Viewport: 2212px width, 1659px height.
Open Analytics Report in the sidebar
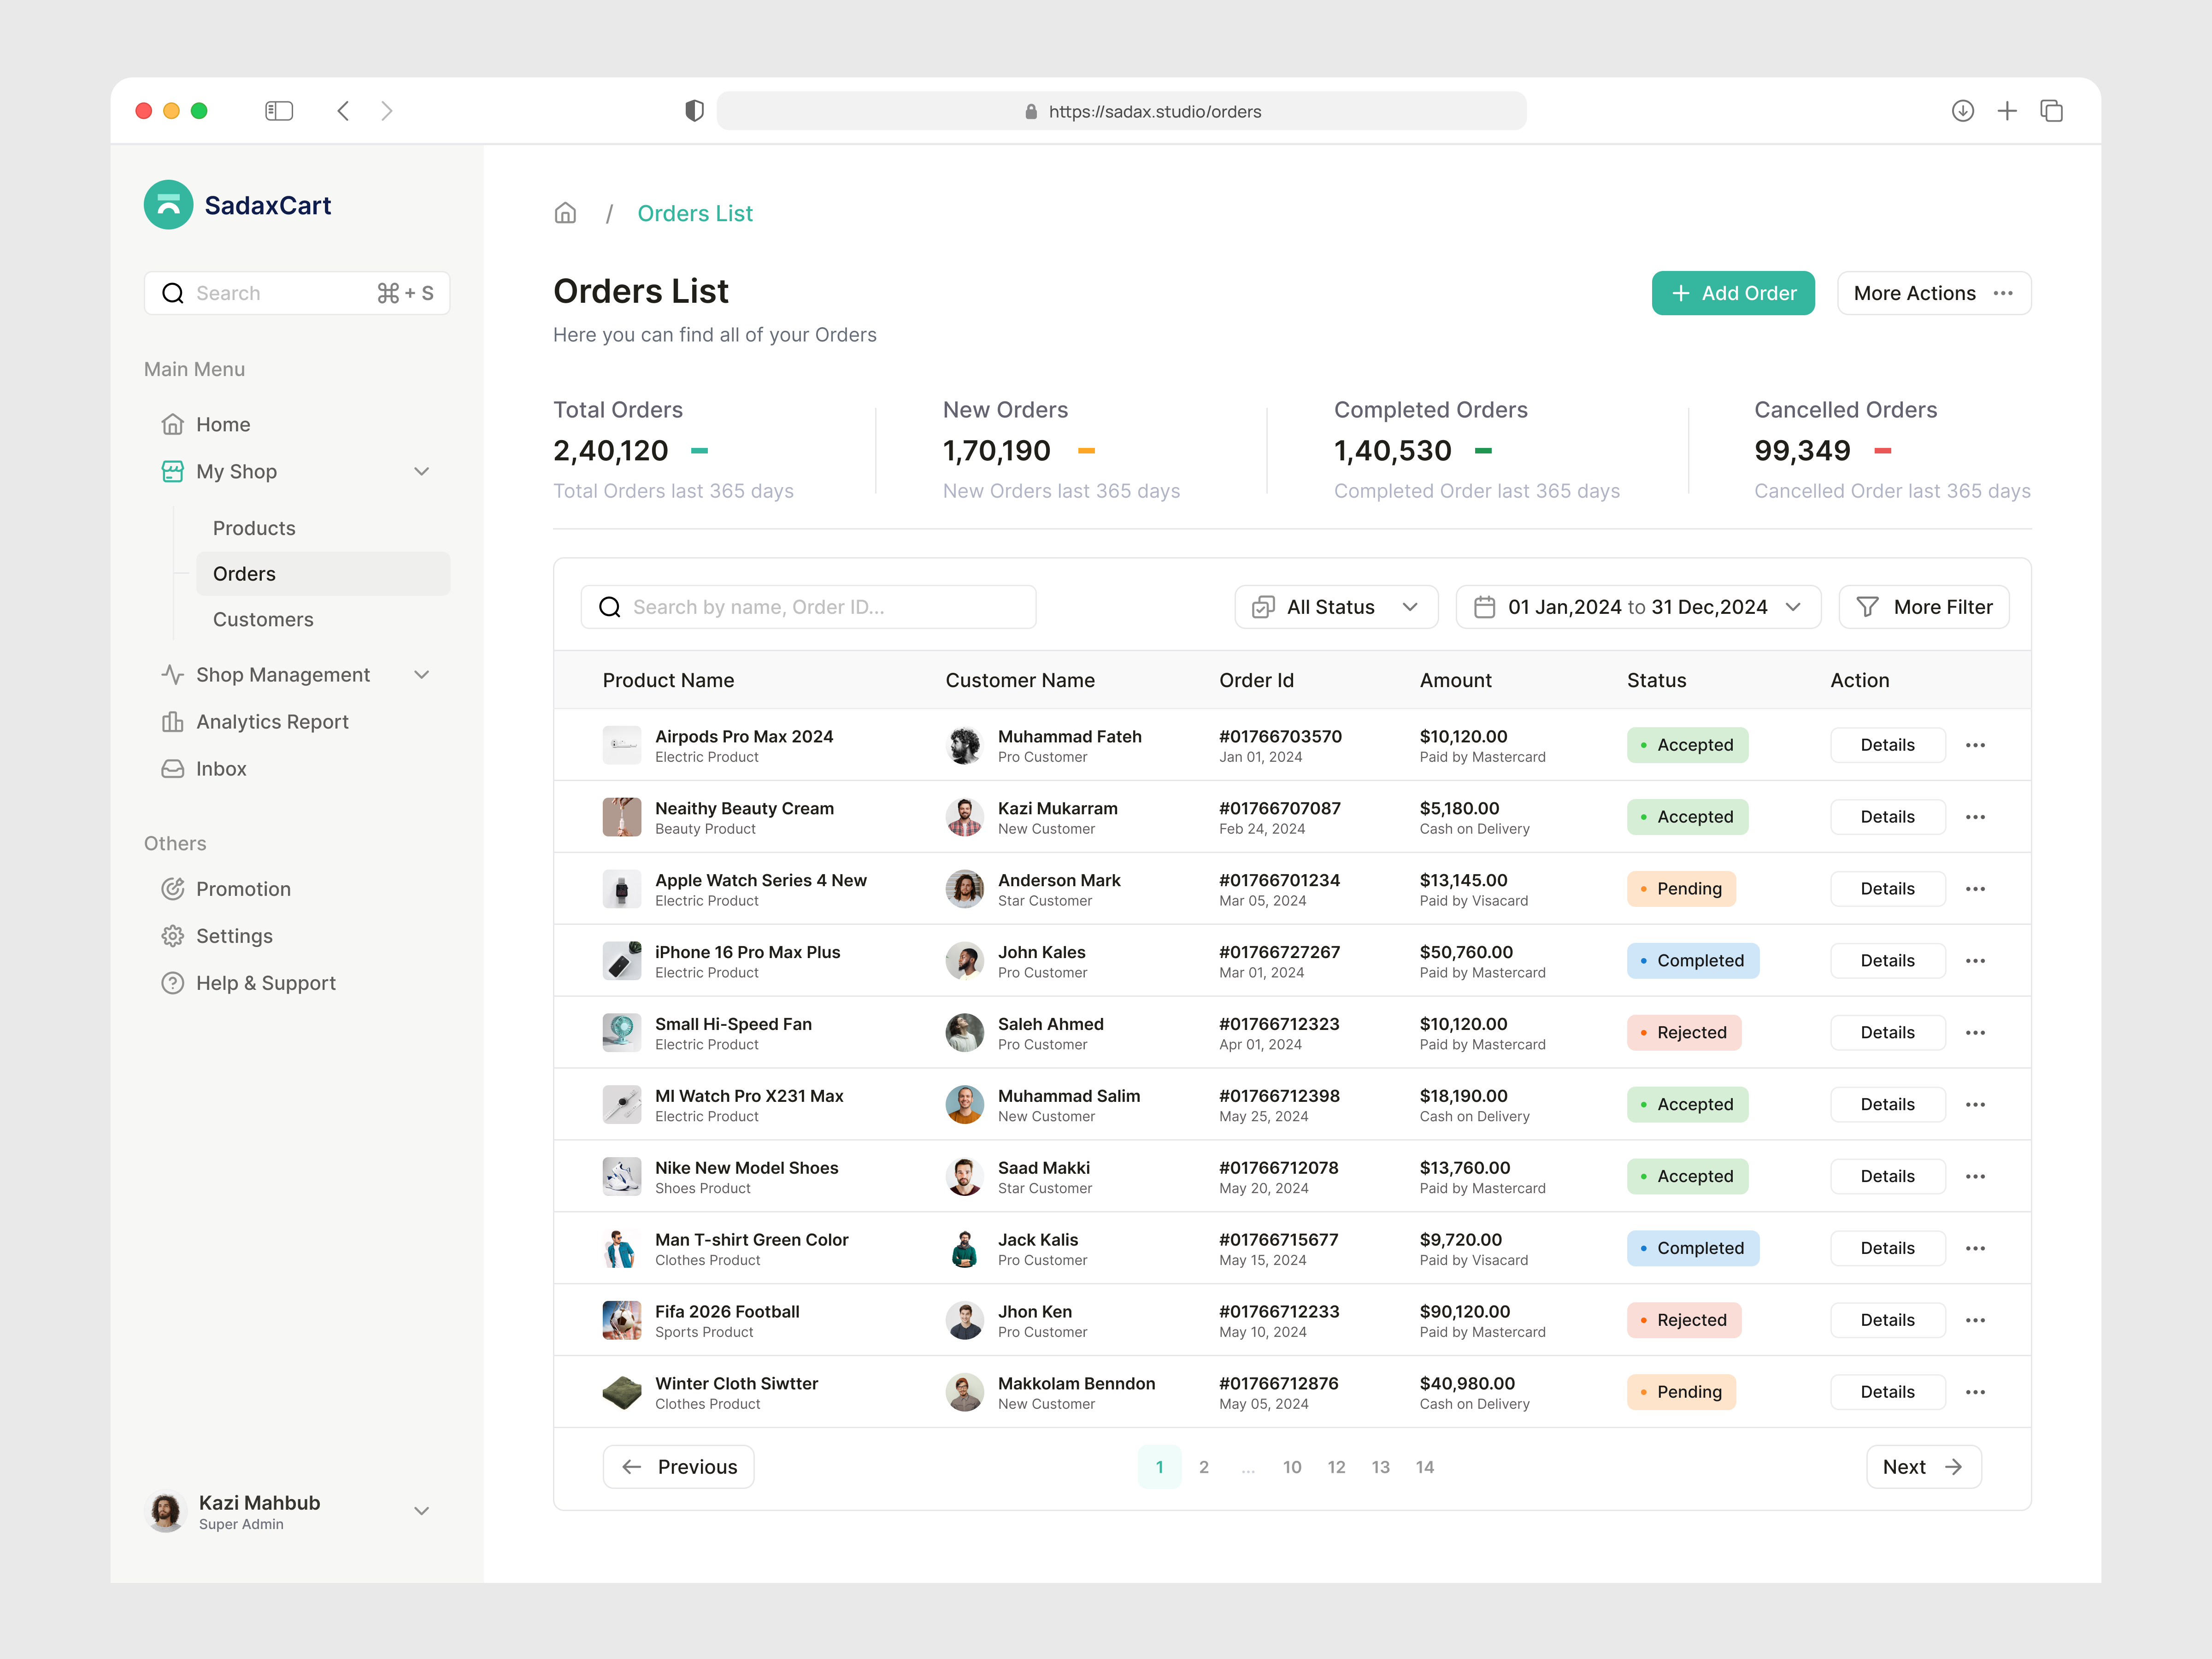pos(272,722)
